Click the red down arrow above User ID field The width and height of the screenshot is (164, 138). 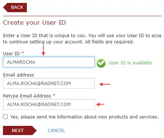[43, 50]
